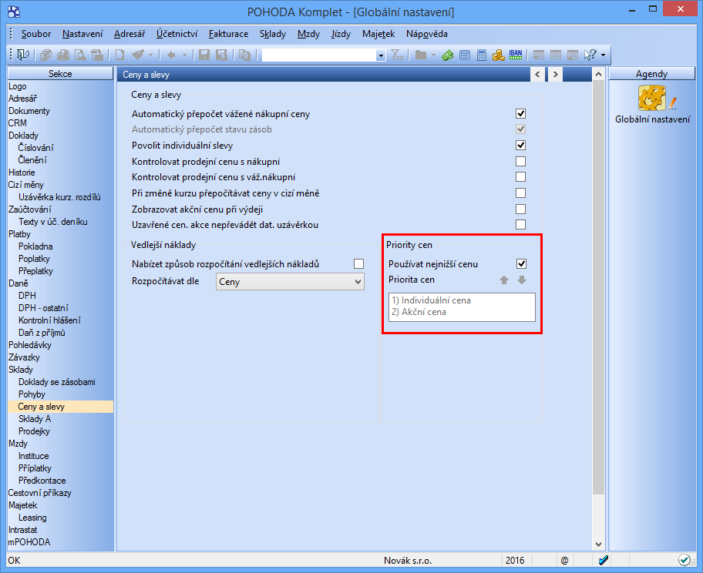Click the exit-door icon in the toolbar

point(22,55)
